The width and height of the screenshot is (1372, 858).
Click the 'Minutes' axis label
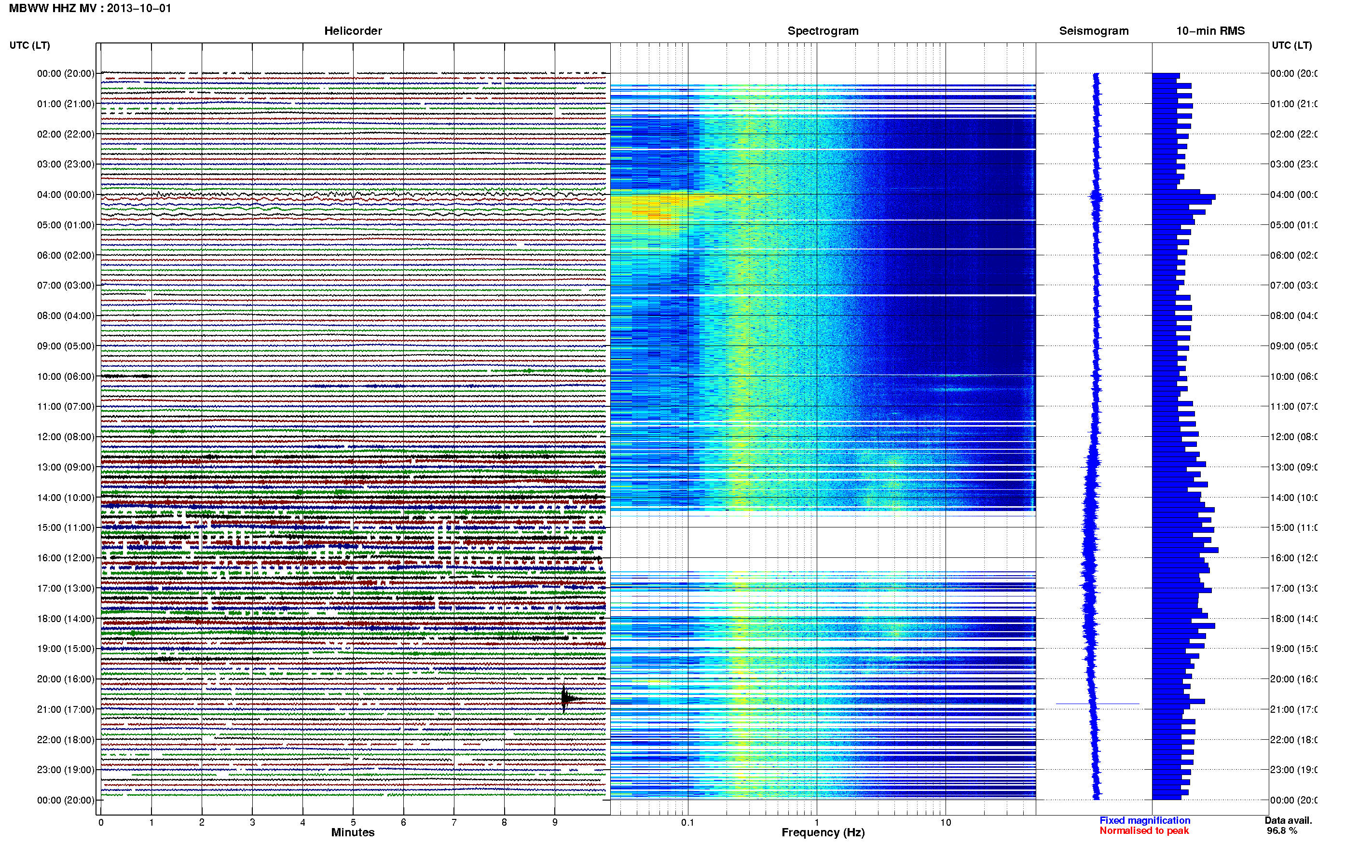pyautogui.click(x=353, y=832)
